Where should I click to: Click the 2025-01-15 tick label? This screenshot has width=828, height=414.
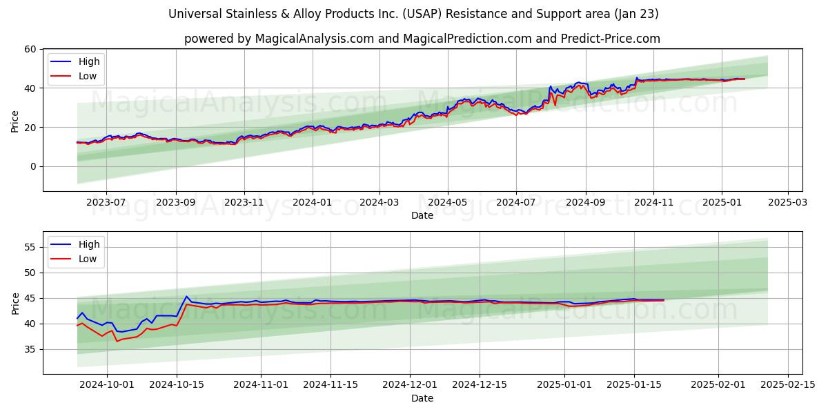[634, 386]
